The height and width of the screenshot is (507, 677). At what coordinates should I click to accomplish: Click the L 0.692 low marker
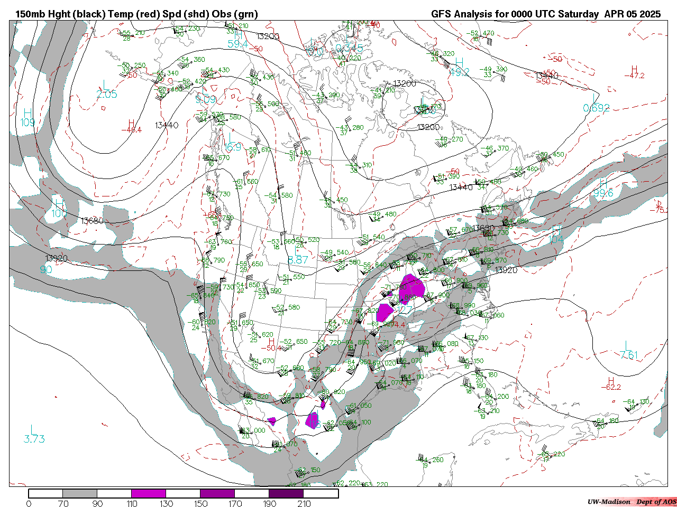point(596,104)
